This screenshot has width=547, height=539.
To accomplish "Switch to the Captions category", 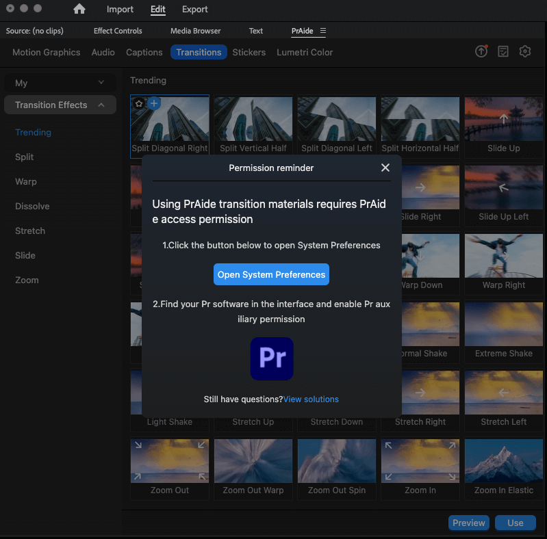I will 144,52.
